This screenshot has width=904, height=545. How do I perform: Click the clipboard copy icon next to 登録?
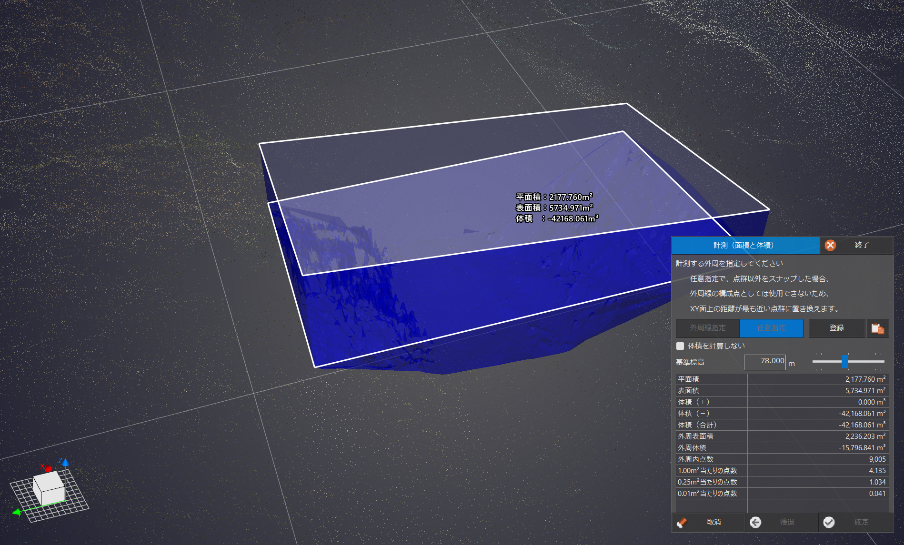pos(877,328)
